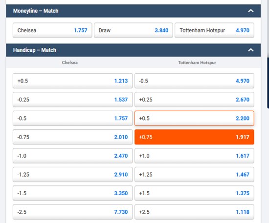Screen dimensions: 269x223
Task: Pick Tottenham -0.5 handicap at 4.970
Action: pos(194,81)
